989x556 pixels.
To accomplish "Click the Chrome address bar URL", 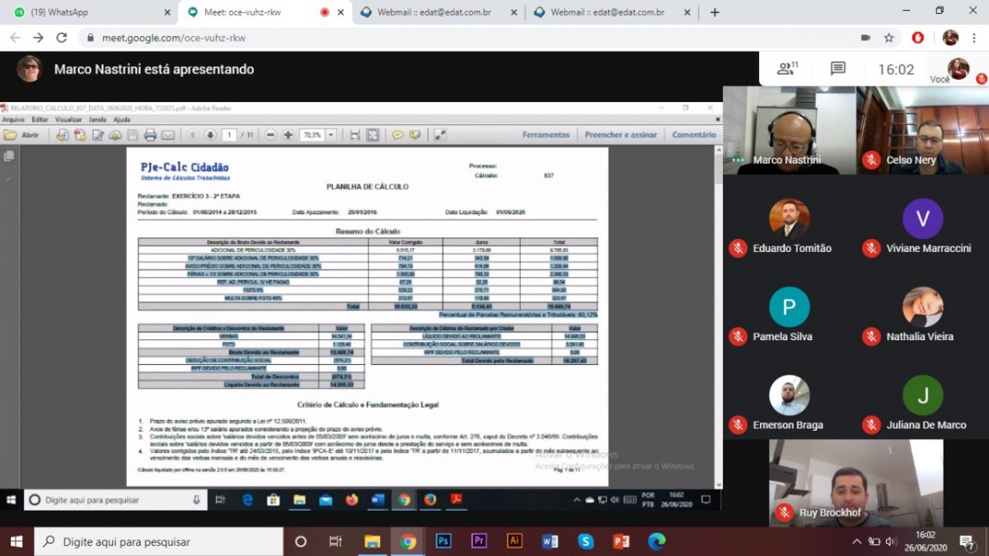I will click(x=173, y=38).
